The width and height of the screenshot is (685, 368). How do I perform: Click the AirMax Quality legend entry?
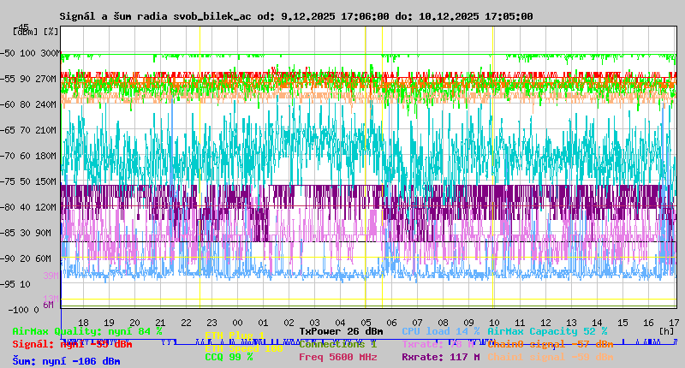(86, 331)
